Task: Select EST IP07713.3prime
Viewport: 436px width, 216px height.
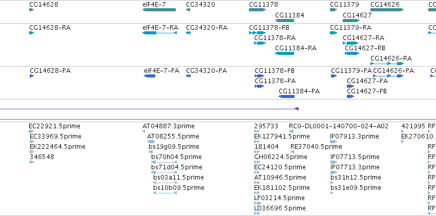Action: [x=355, y=168]
